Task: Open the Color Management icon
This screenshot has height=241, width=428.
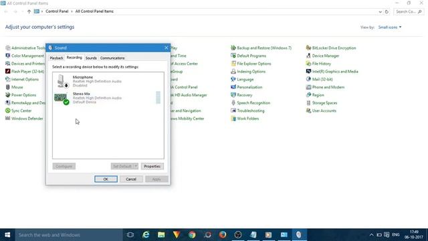Action: [x=25, y=56]
